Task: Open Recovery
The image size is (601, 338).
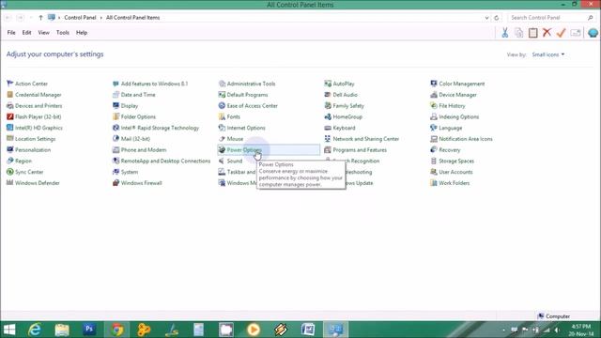Action: coord(445,150)
